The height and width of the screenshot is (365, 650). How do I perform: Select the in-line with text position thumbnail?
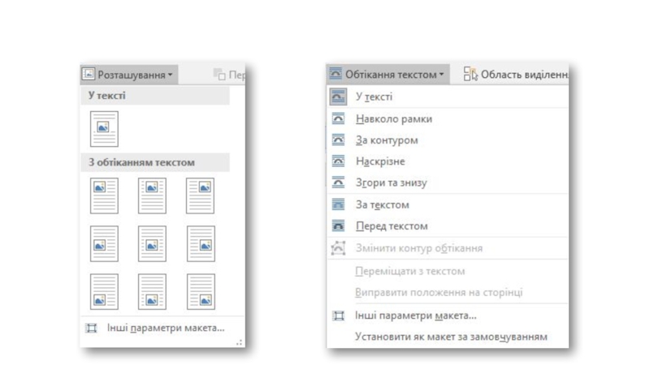(104, 129)
